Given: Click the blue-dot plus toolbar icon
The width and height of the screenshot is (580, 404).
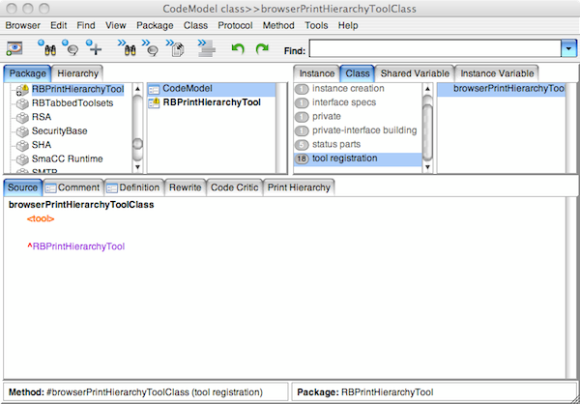Looking at the screenshot, I should click(x=94, y=48).
